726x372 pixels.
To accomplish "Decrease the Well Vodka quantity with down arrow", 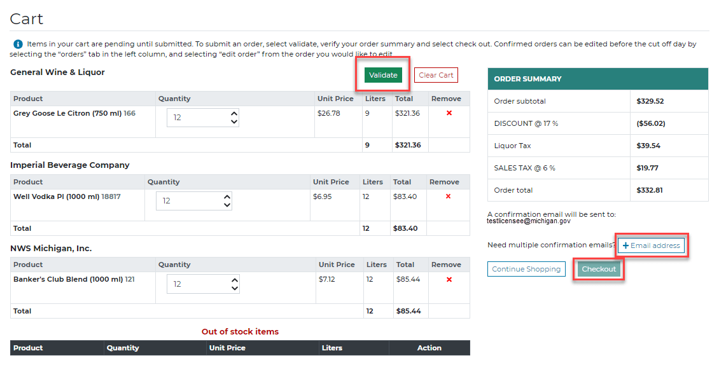I will [227, 205].
